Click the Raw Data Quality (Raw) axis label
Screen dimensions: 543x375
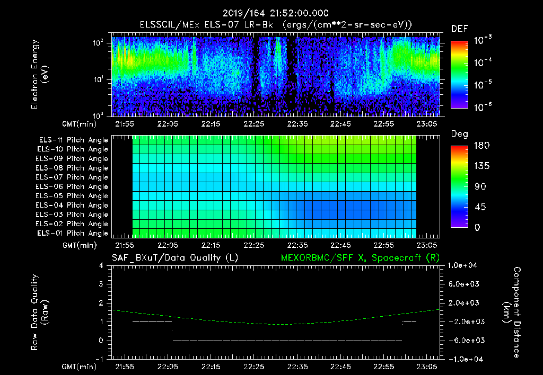tap(39, 312)
